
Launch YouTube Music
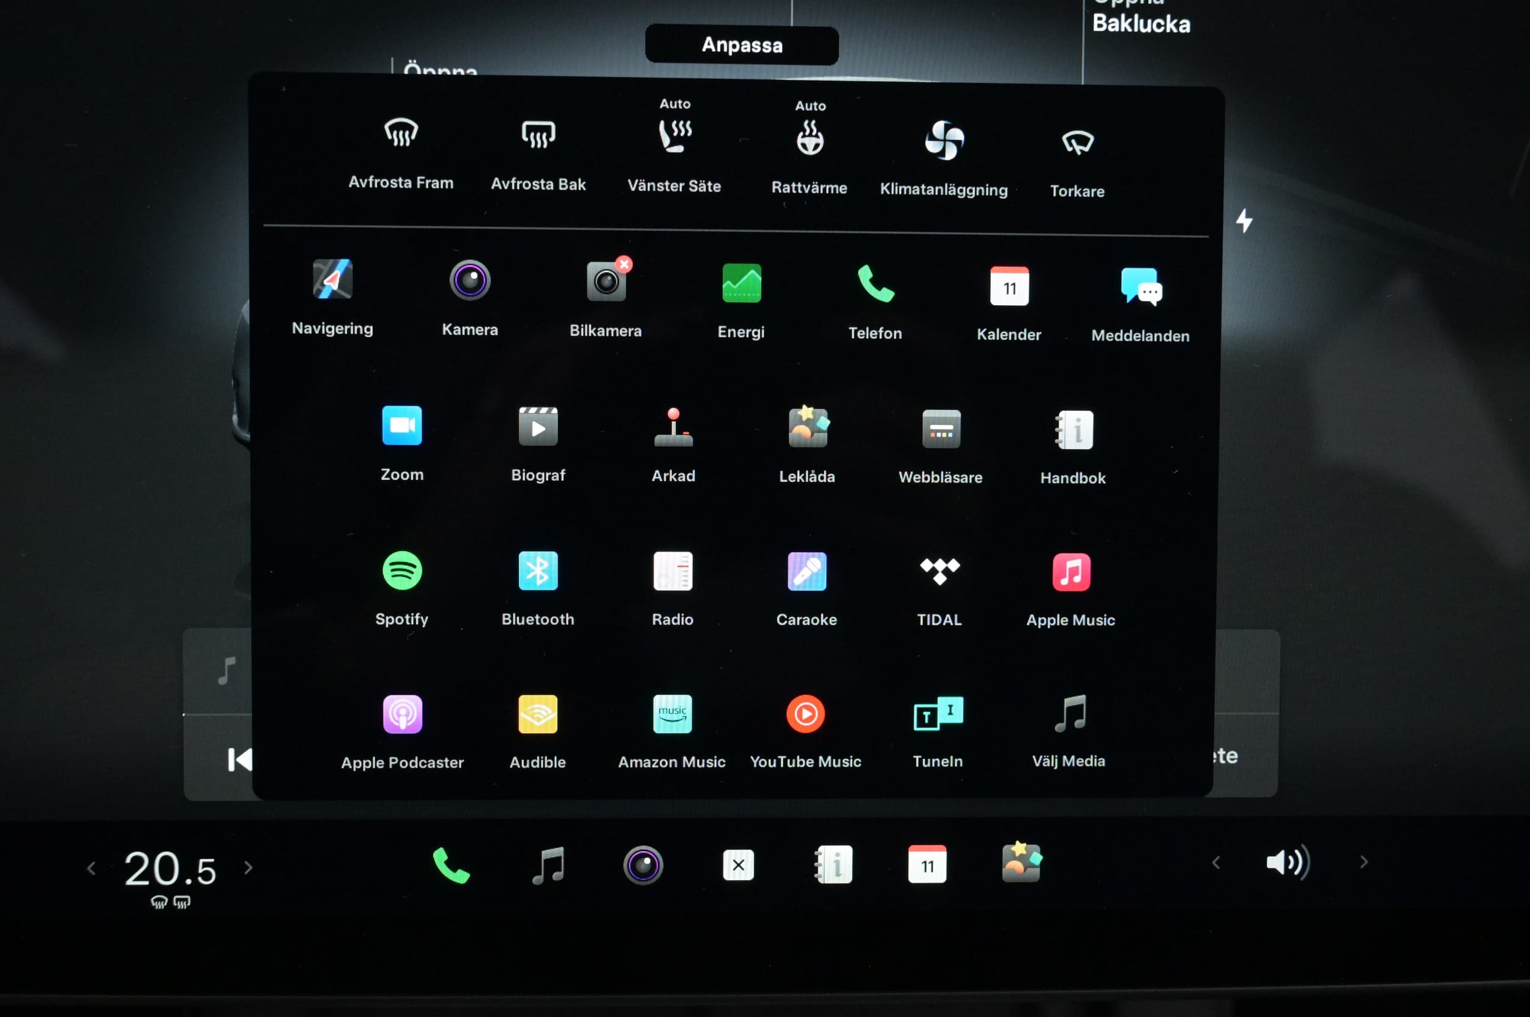tap(806, 714)
